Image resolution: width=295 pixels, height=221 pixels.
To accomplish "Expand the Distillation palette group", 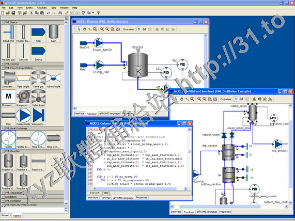I will (x=3, y=197).
